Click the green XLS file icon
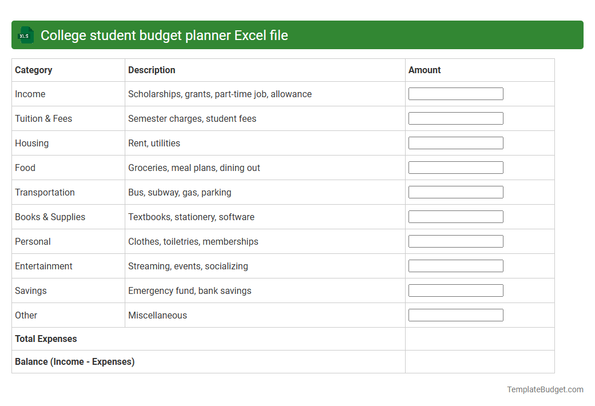 pos(25,35)
